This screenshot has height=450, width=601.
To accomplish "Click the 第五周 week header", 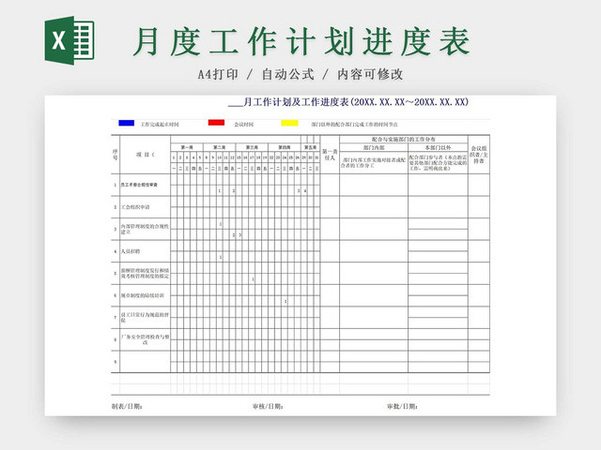I will click(x=310, y=147).
